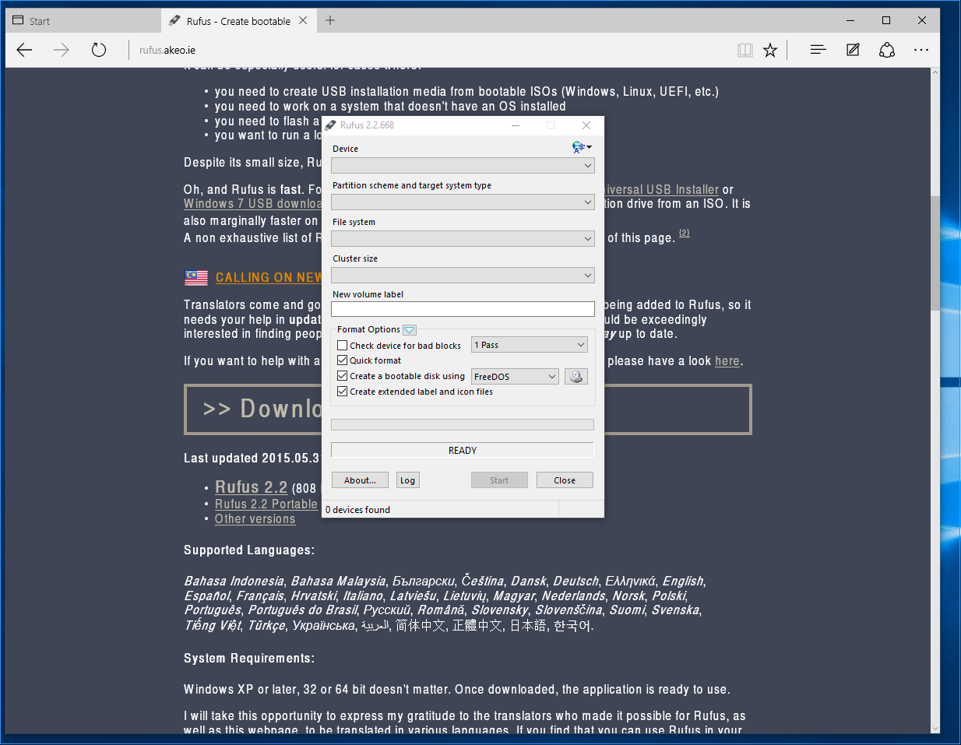Open the CALLING ON NEW heading link
961x745 pixels.
tap(269, 278)
